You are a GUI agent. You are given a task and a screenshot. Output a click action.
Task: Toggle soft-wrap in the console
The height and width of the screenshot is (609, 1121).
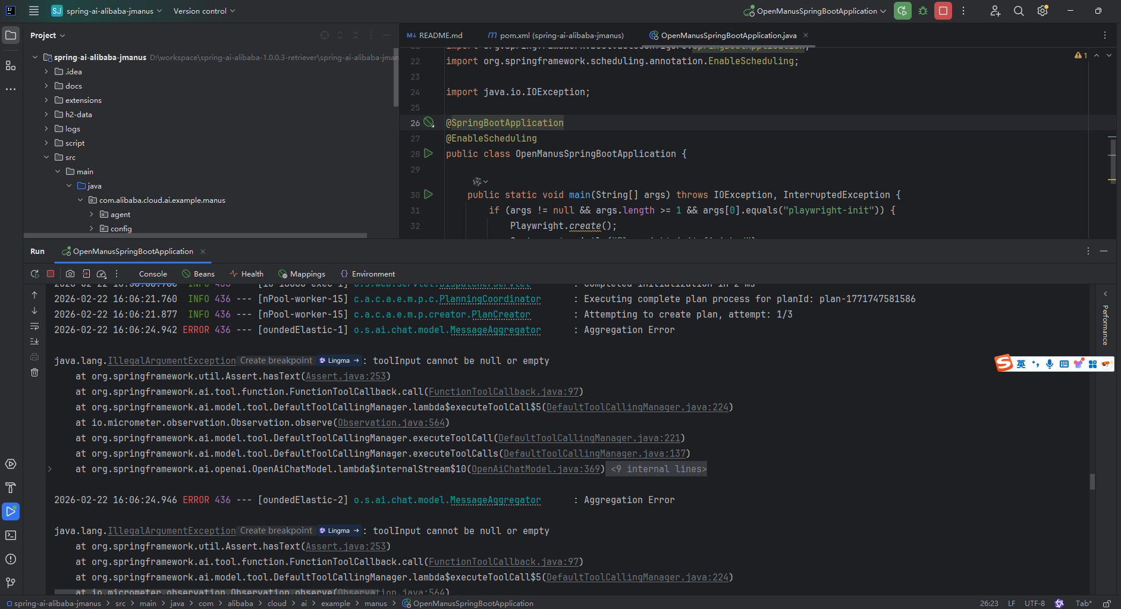click(x=34, y=326)
